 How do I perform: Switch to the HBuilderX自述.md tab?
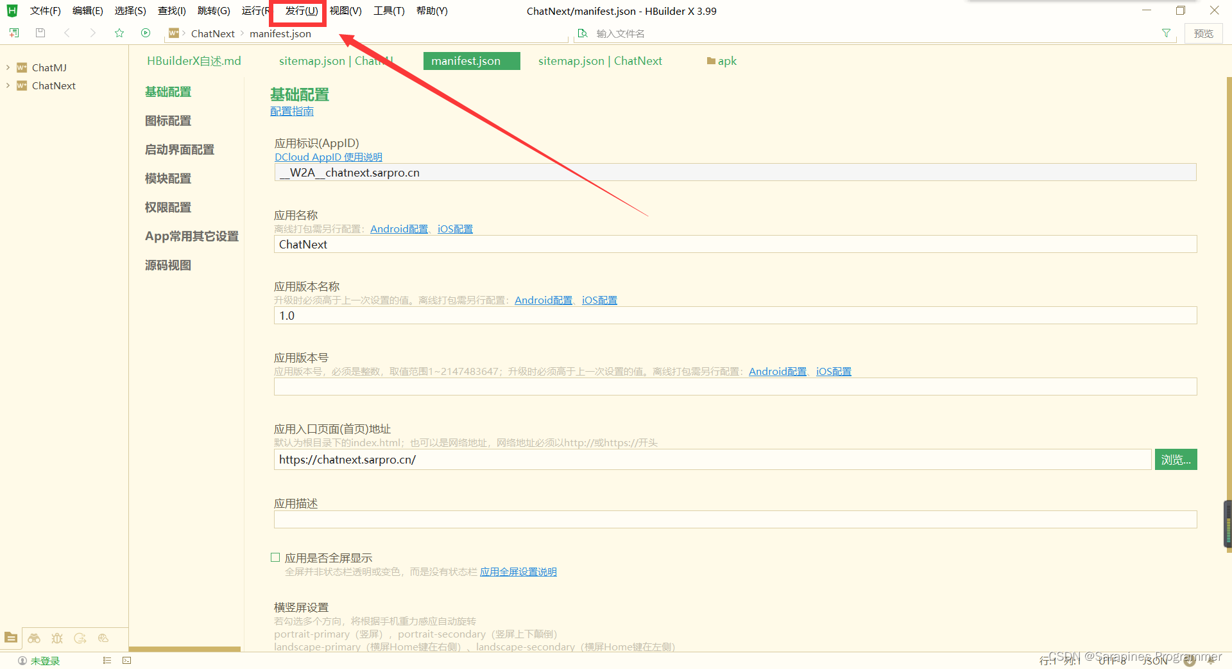[x=194, y=61]
